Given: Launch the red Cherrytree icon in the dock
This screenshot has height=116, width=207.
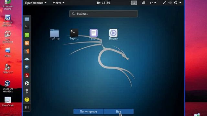Looking at the screenshot, I should coord(27,75).
